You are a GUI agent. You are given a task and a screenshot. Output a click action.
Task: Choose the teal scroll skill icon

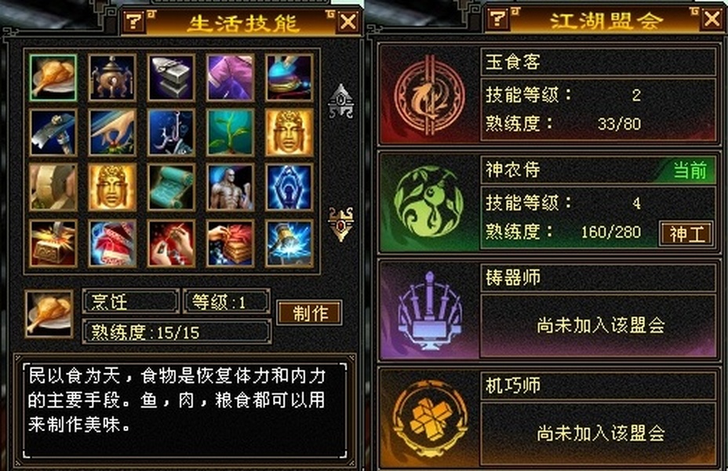coord(171,188)
